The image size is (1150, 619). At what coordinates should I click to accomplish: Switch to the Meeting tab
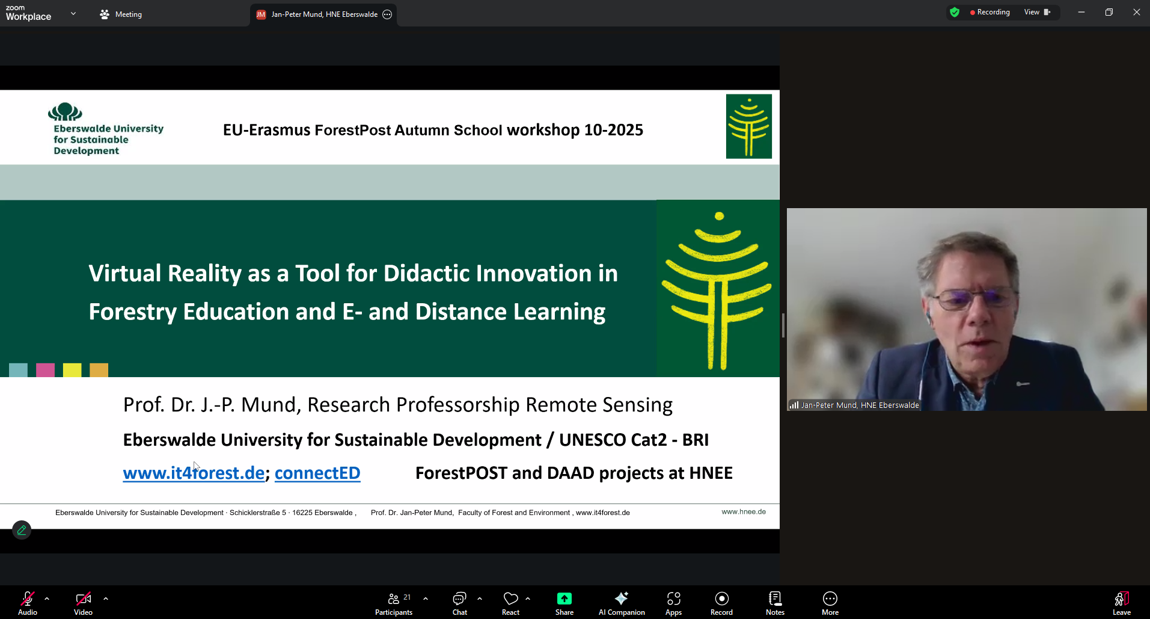click(x=121, y=14)
